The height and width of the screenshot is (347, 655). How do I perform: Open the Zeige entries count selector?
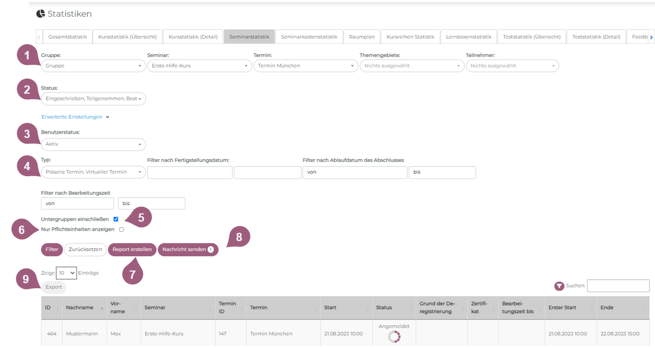click(x=66, y=273)
